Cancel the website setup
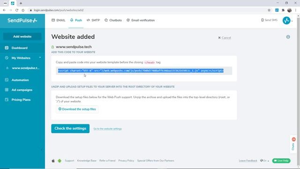Screen dimensions: 300x169 (225, 38)
